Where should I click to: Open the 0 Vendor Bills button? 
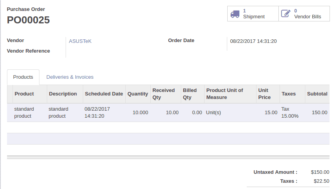[307, 14]
